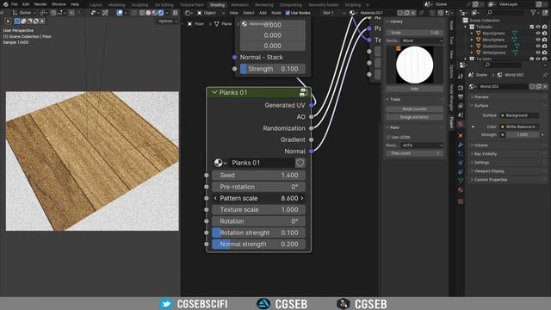Select the white sphere material thumbnail
The image size is (551, 310).
click(x=415, y=65)
